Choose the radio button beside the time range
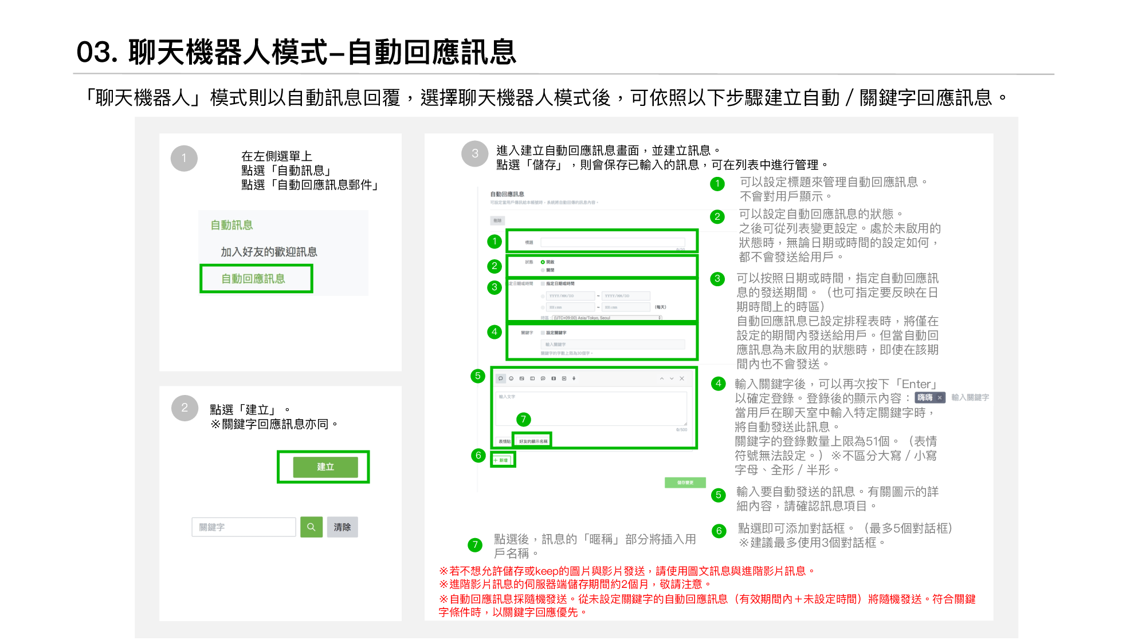 coord(543,307)
